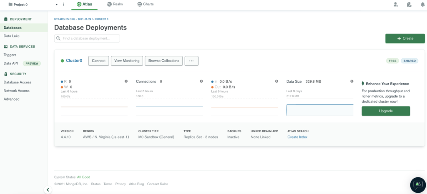Open Network Access in the sidebar
Viewport: 427px width, 194px height.
[x=17, y=91]
